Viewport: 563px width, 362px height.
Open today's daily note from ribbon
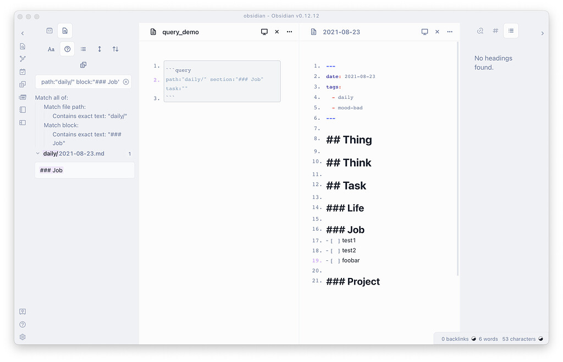(x=23, y=71)
